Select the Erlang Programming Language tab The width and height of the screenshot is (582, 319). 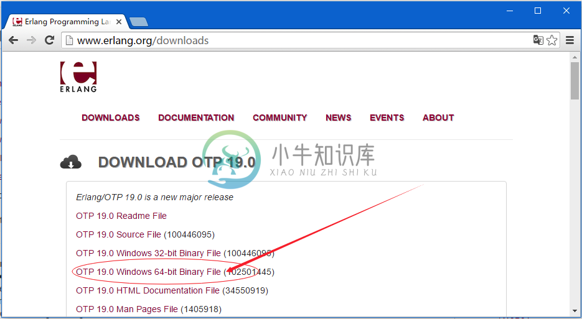tap(66, 22)
